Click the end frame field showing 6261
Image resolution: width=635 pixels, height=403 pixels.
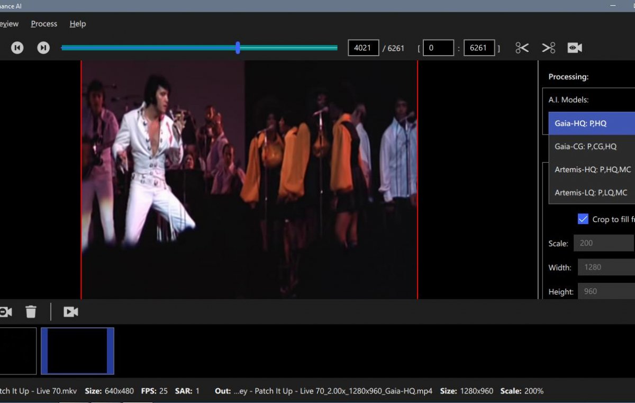[x=479, y=48]
